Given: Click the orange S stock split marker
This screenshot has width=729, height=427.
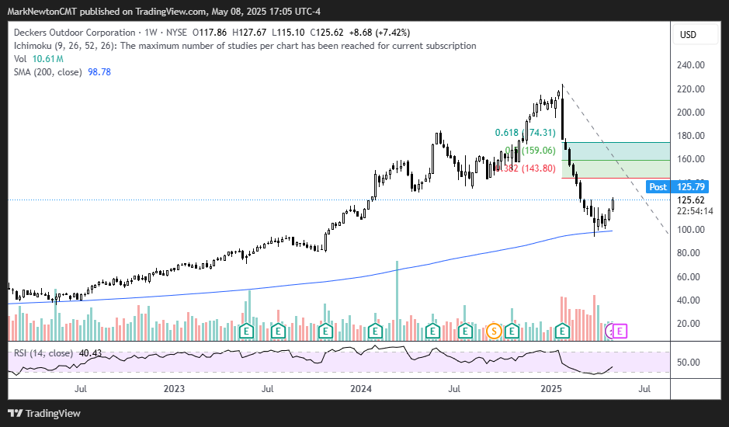Looking at the screenshot, I should [x=493, y=332].
